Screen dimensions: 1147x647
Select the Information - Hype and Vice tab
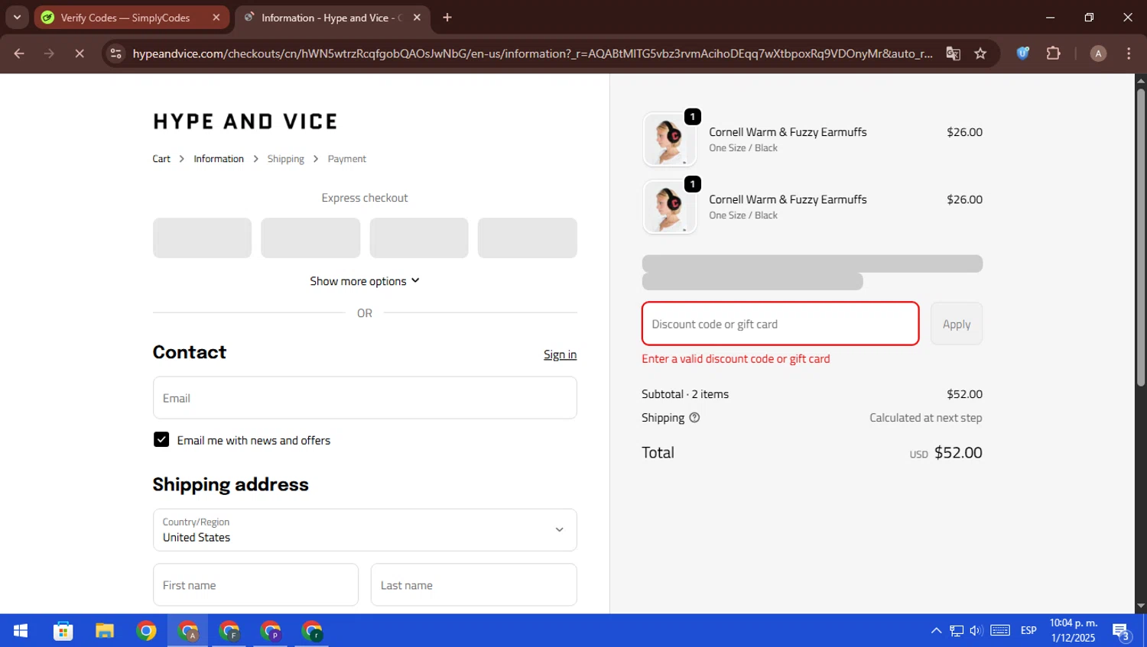(x=333, y=18)
